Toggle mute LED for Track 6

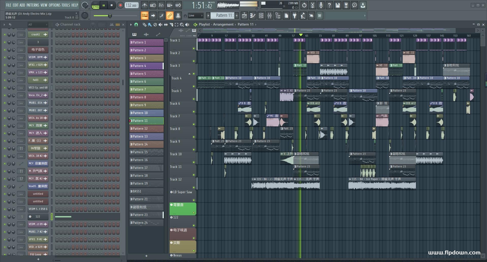[194, 112]
